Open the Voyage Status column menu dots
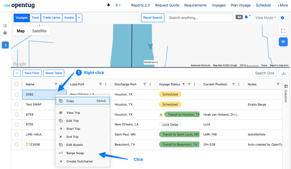The height and width of the screenshot is (169, 291). [194, 84]
